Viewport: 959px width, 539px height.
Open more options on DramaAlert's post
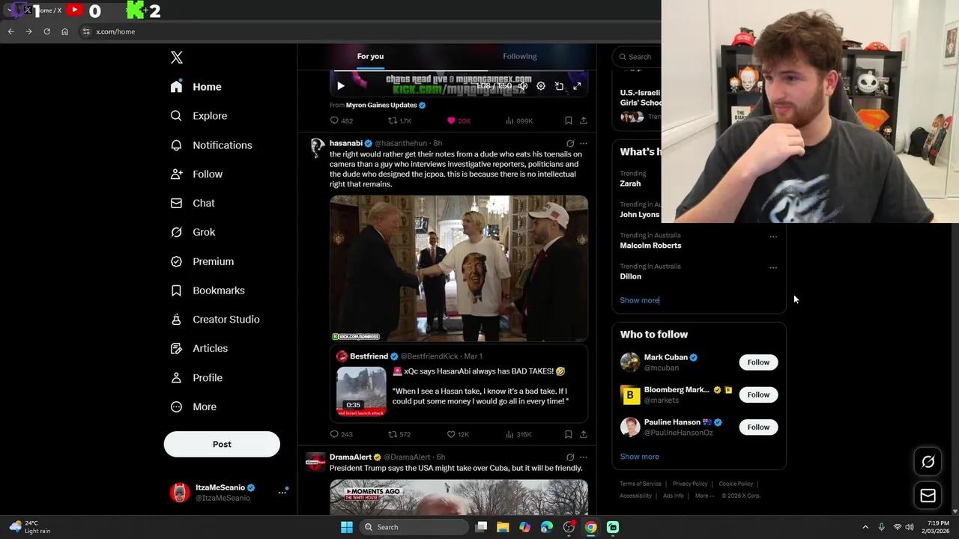pos(584,457)
